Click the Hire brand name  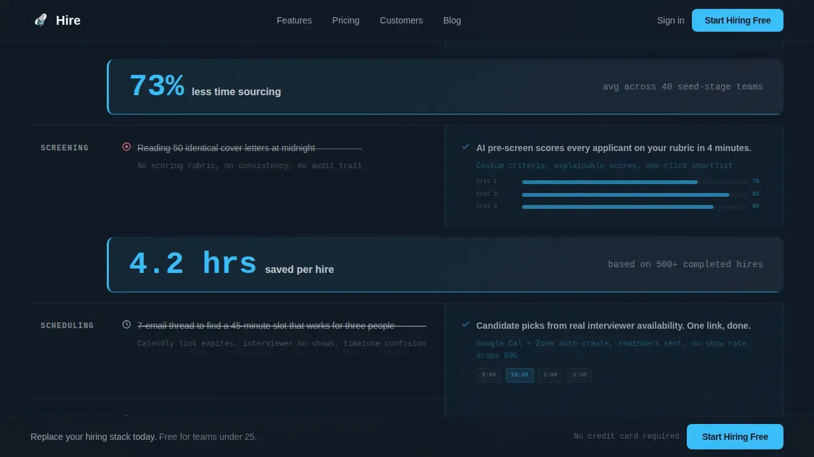pos(68,20)
